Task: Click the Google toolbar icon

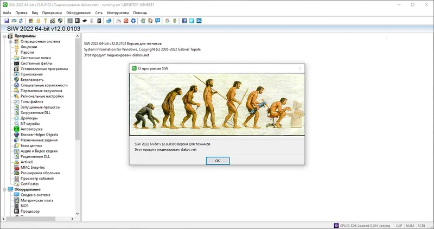Action: point(167,21)
